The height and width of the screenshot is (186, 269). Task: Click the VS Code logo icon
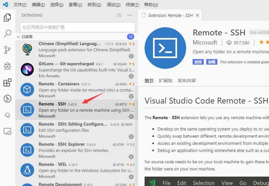point(6,5)
